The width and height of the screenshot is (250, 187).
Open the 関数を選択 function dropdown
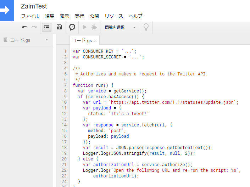[x=120, y=27]
